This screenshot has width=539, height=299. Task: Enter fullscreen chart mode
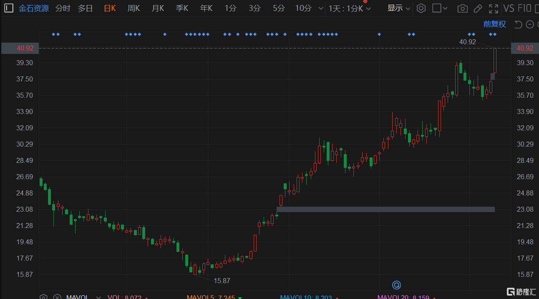pyautogui.click(x=494, y=8)
